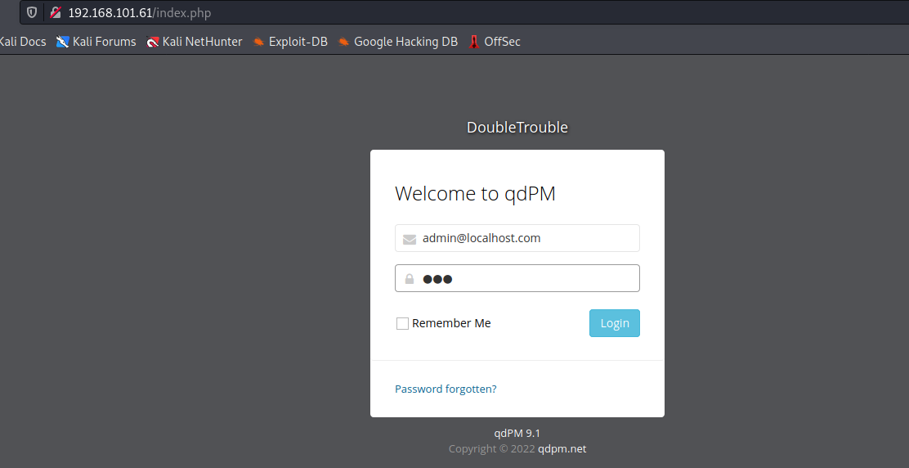
Task: Tick the Remember Me checkbox
Action: (402, 324)
